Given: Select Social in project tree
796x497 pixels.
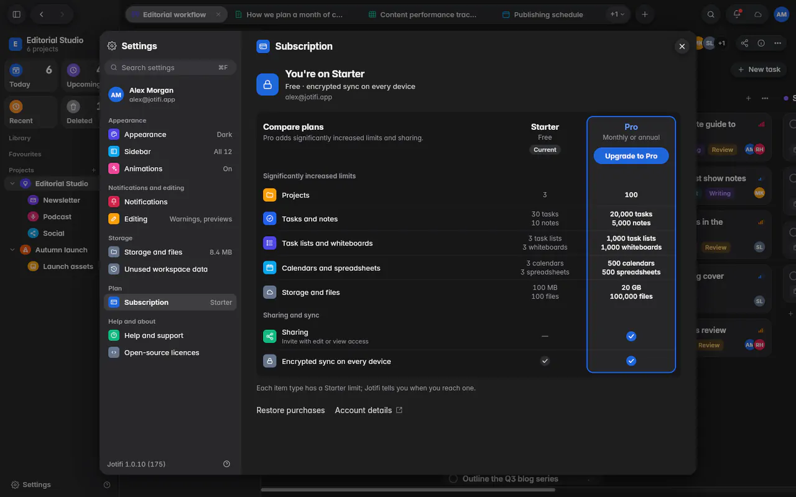Looking at the screenshot, I should pyautogui.click(x=53, y=234).
